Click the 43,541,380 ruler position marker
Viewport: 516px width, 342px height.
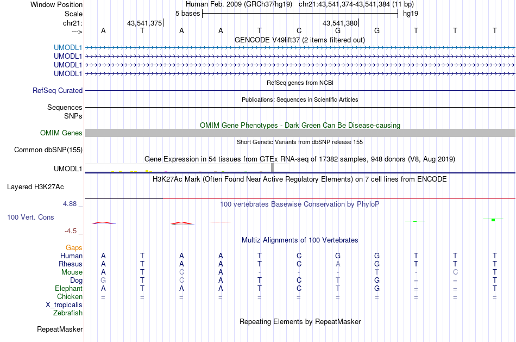tap(340, 23)
